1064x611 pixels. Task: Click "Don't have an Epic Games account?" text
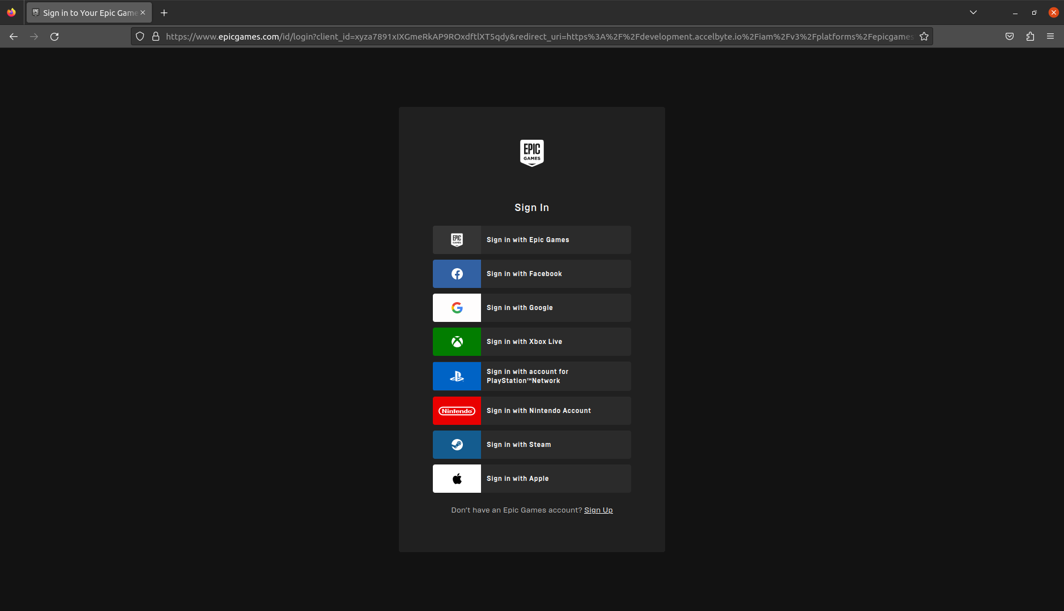click(516, 510)
